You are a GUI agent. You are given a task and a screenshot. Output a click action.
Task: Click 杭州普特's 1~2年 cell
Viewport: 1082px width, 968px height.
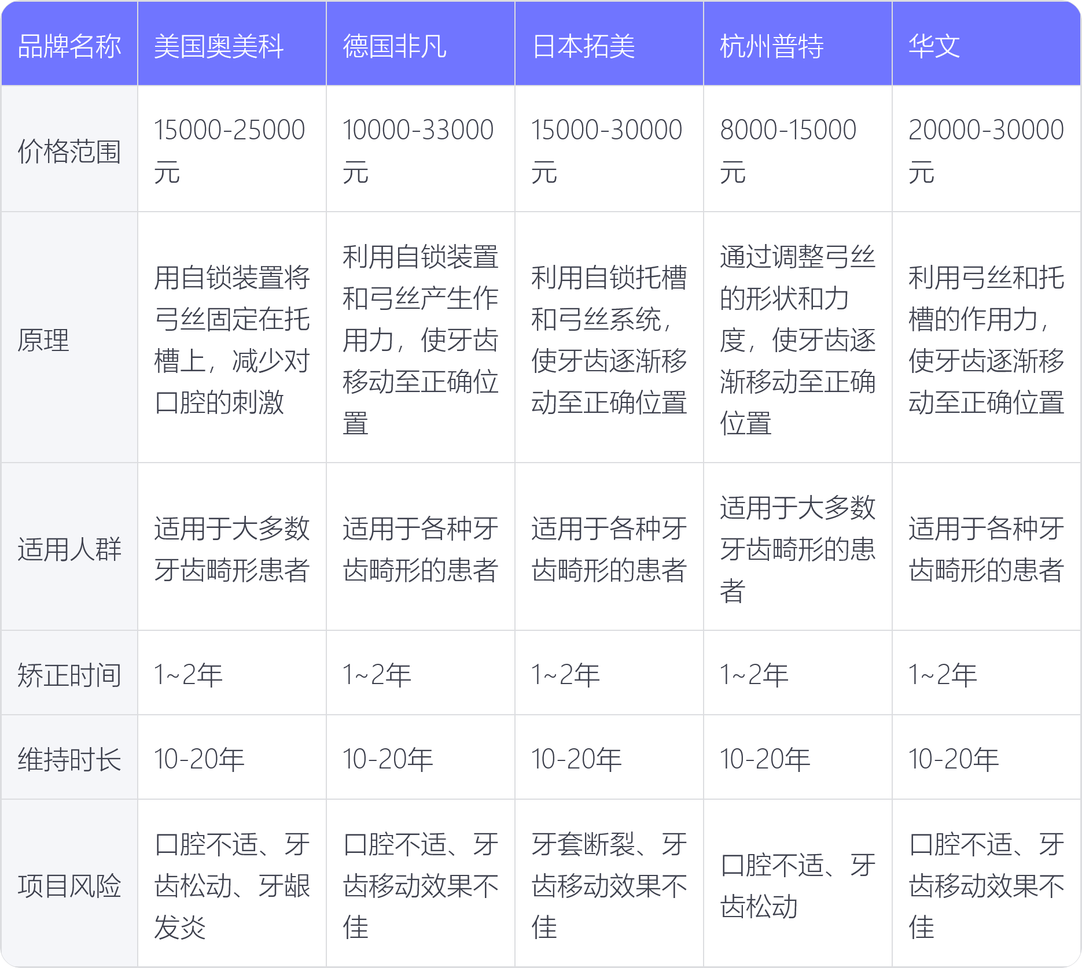798,673
